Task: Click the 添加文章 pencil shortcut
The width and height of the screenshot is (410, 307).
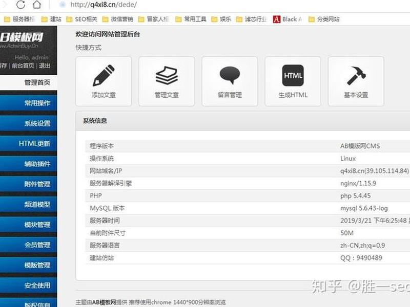Action: point(104,81)
